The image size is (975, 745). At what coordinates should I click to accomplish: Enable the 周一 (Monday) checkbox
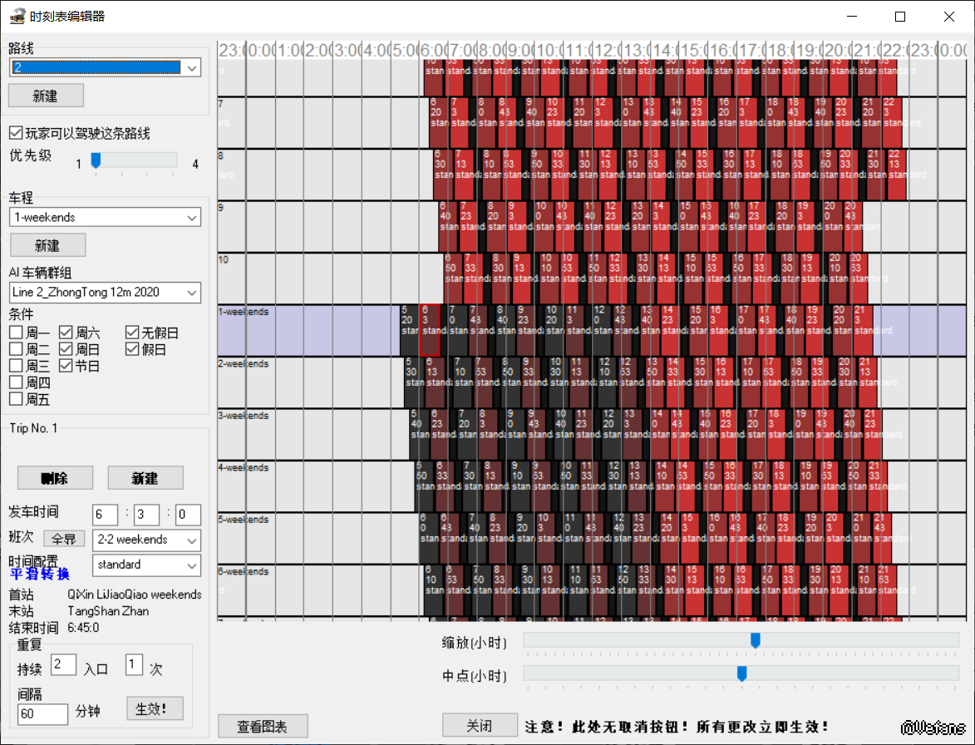[17, 333]
